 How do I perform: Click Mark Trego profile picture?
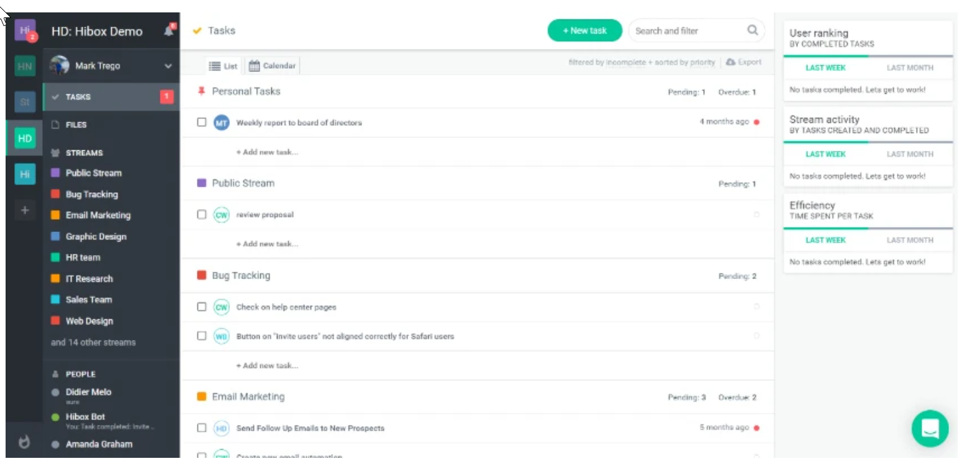click(x=60, y=65)
